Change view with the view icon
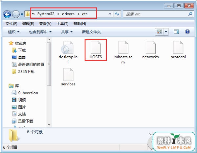 tap(159, 32)
